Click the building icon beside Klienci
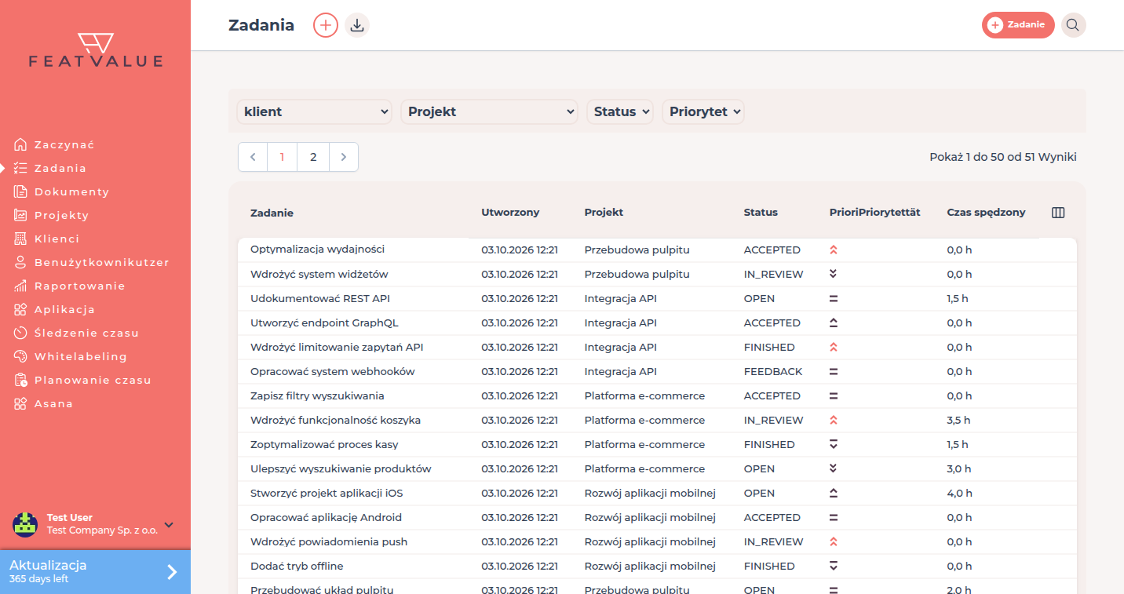The height and width of the screenshot is (594, 1124). tap(20, 239)
